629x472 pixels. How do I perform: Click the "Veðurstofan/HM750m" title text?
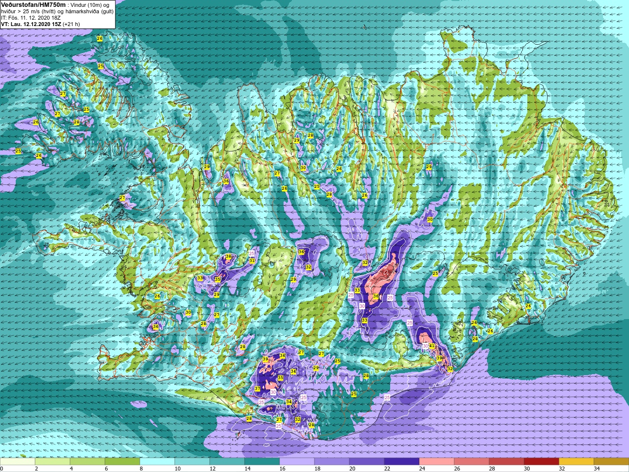[x=33, y=4]
